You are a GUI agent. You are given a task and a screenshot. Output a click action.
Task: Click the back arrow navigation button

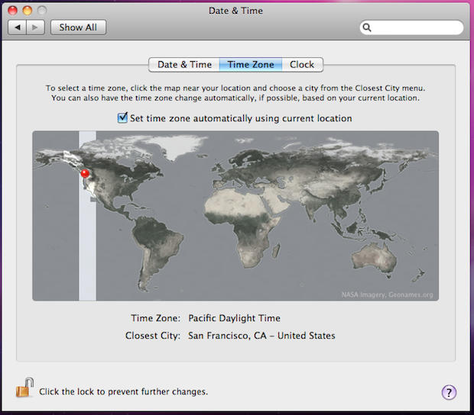tap(17, 27)
